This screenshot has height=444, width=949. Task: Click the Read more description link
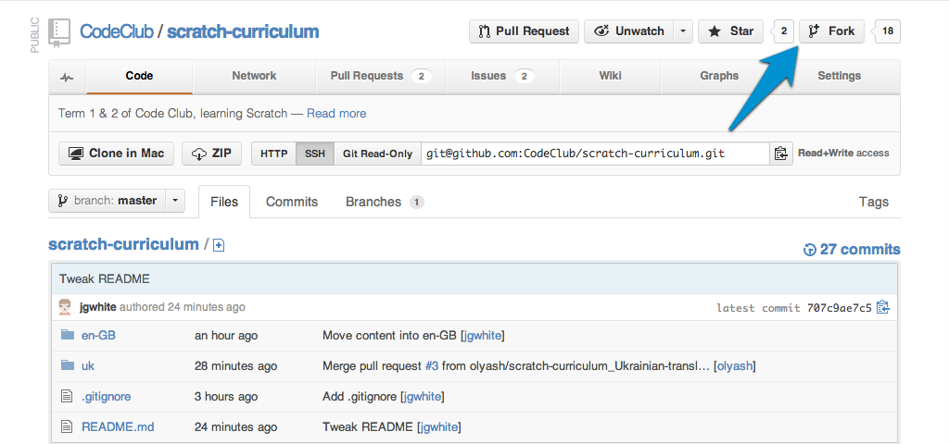[x=336, y=114]
